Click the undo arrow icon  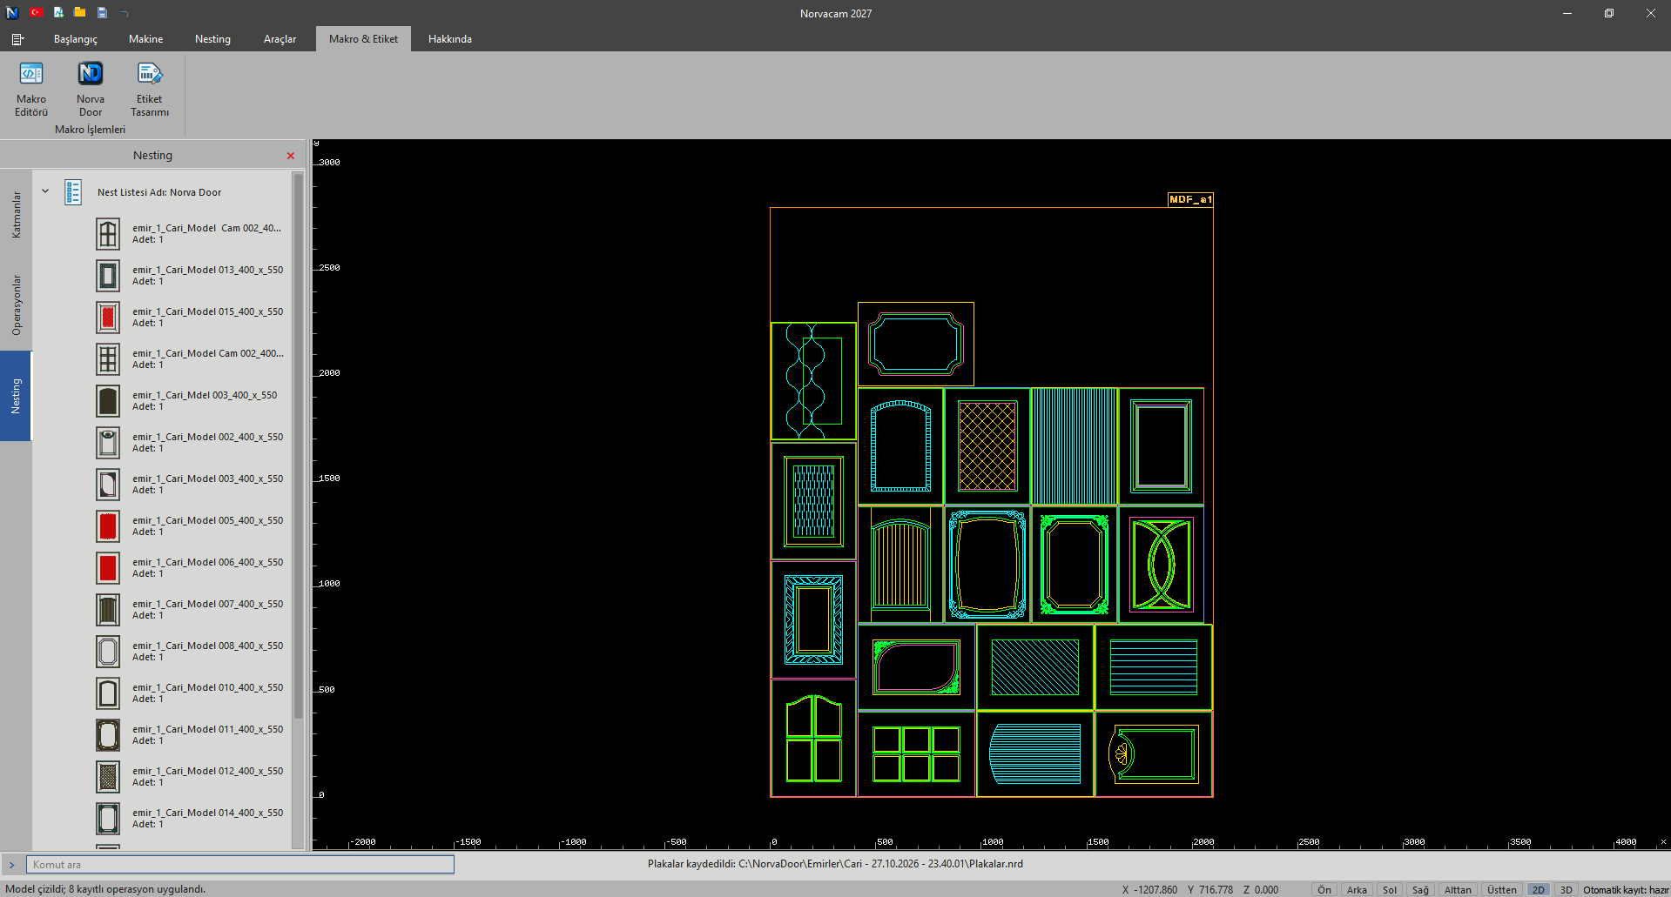(x=124, y=13)
